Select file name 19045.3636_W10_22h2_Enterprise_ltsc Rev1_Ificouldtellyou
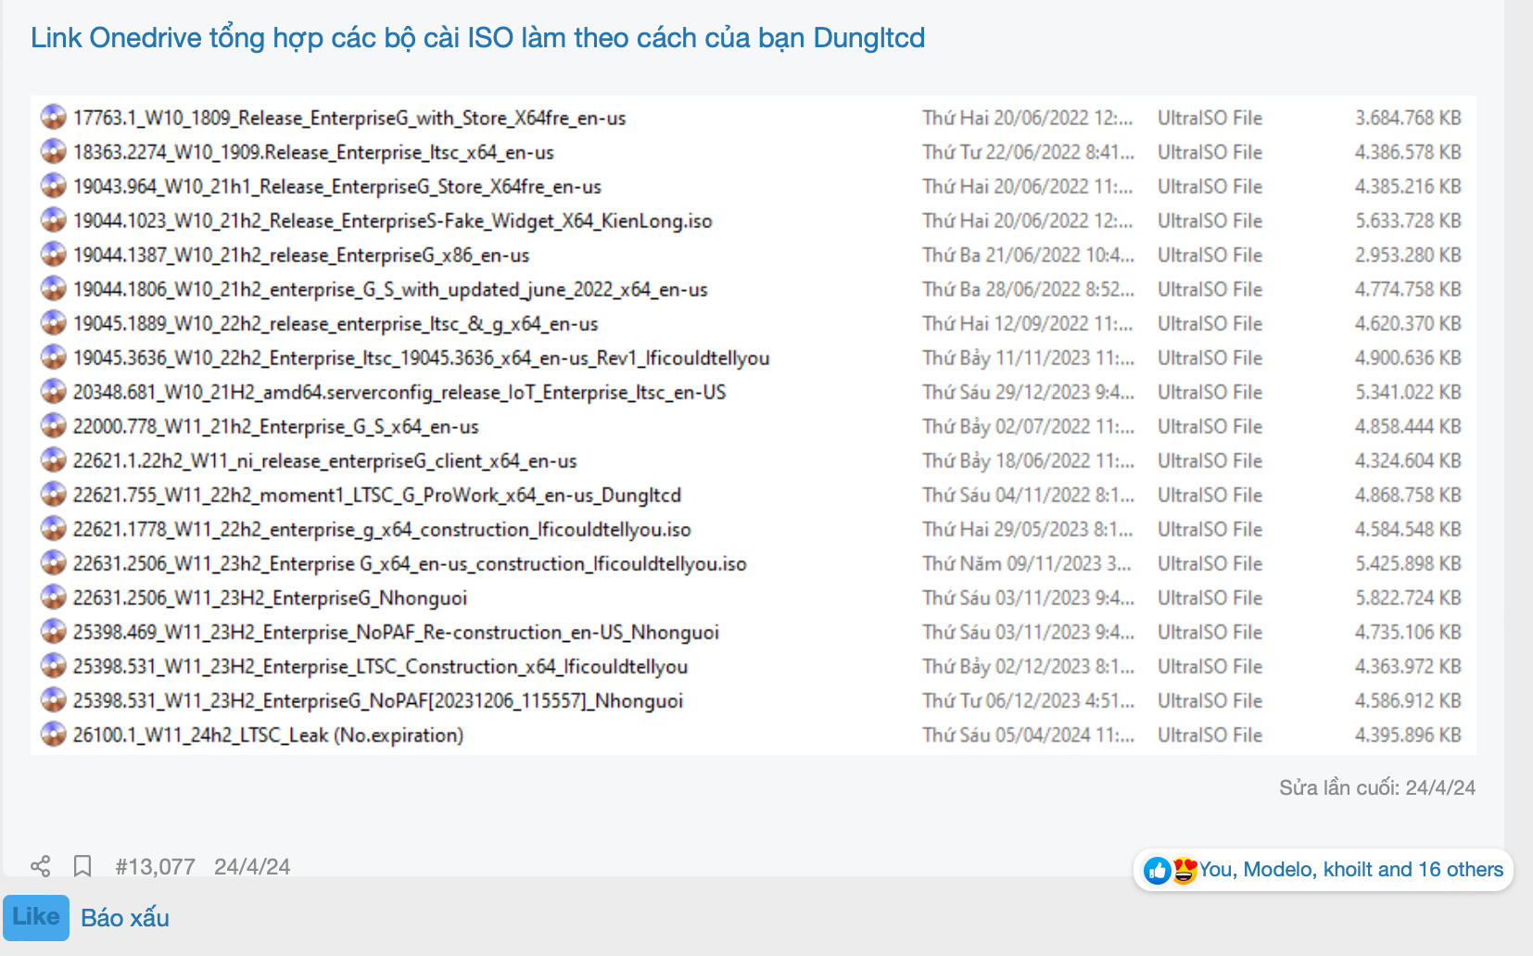 (x=422, y=358)
